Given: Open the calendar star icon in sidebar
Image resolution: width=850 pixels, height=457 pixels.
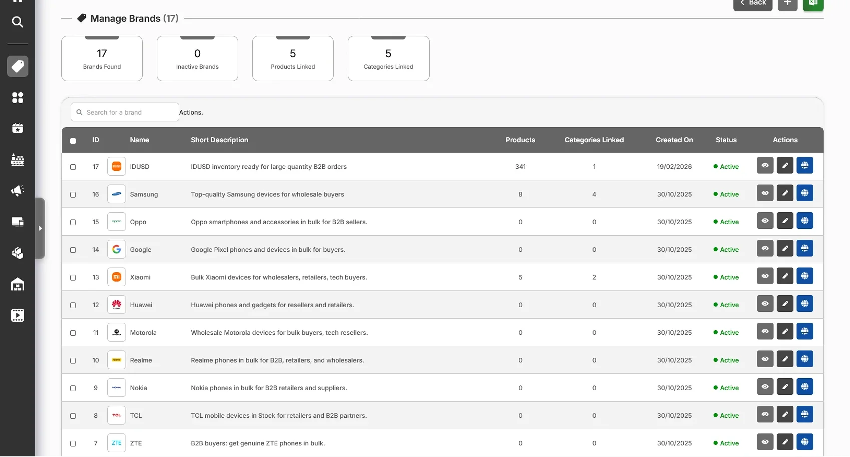Looking at the screenshot, I should click(x=18, y=128).
